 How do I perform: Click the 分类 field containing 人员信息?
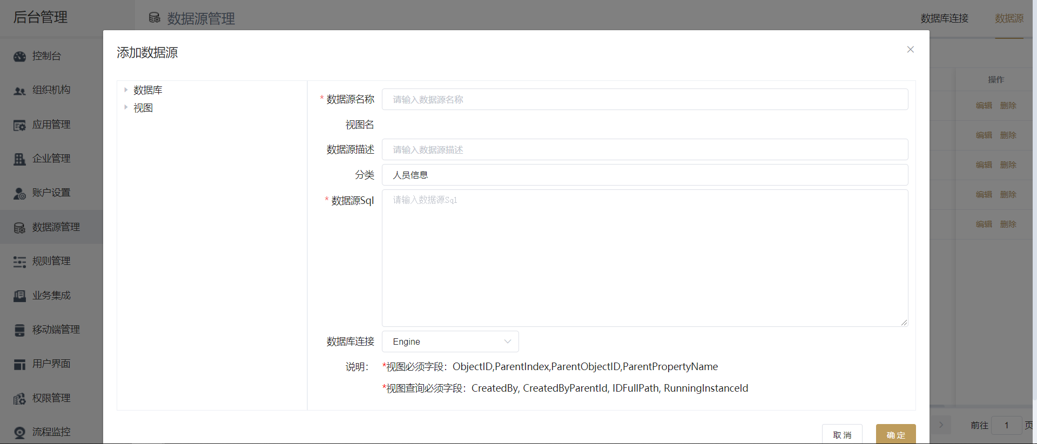coord(645,175)
